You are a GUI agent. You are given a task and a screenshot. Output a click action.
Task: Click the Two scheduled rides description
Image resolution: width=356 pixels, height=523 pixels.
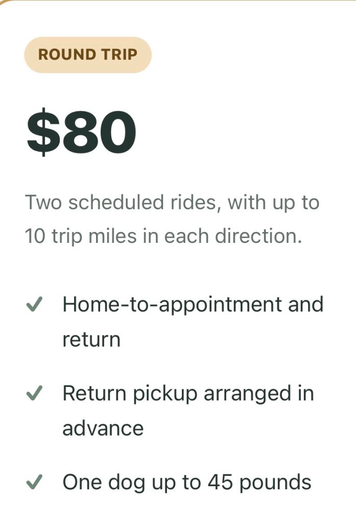(x=172, y=219)
